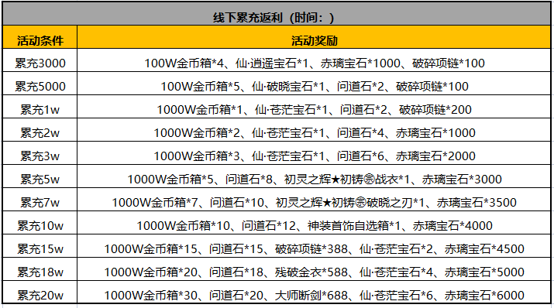Screen dimensions: 554x308
Task: Click the reward cell containing 神装首饰自选箱*1
Action: pyautogui.click(x=314, y=223)
